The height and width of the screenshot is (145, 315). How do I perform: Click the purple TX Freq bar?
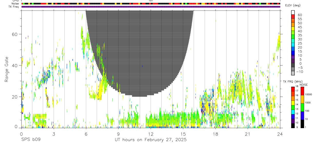click(151, 7)
